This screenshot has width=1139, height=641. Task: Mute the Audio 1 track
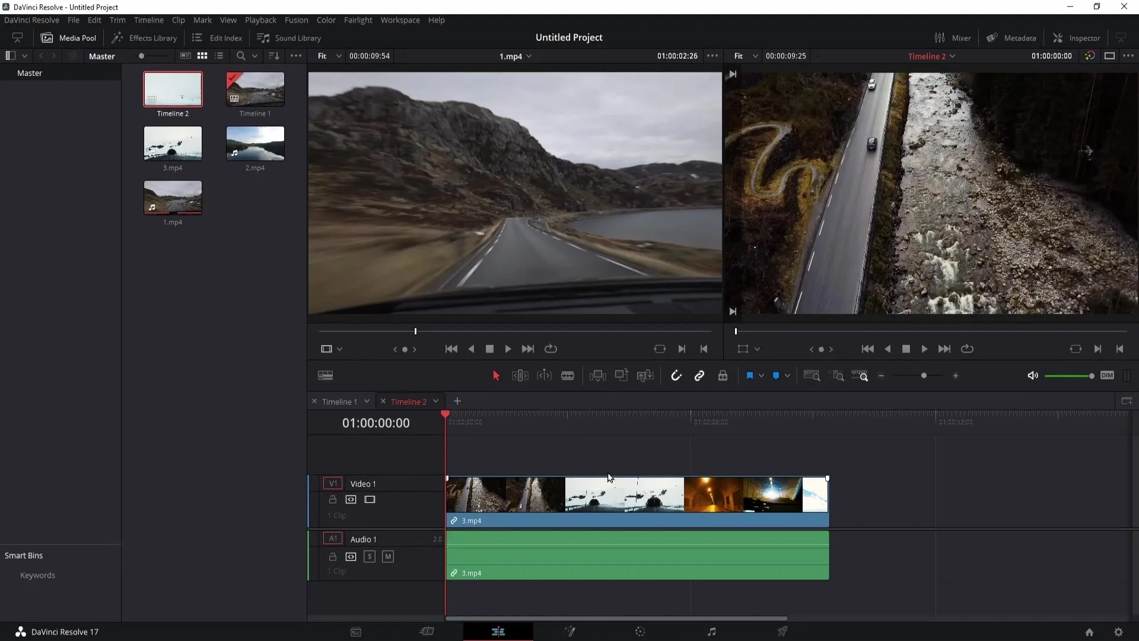click(x=388, y=557)
